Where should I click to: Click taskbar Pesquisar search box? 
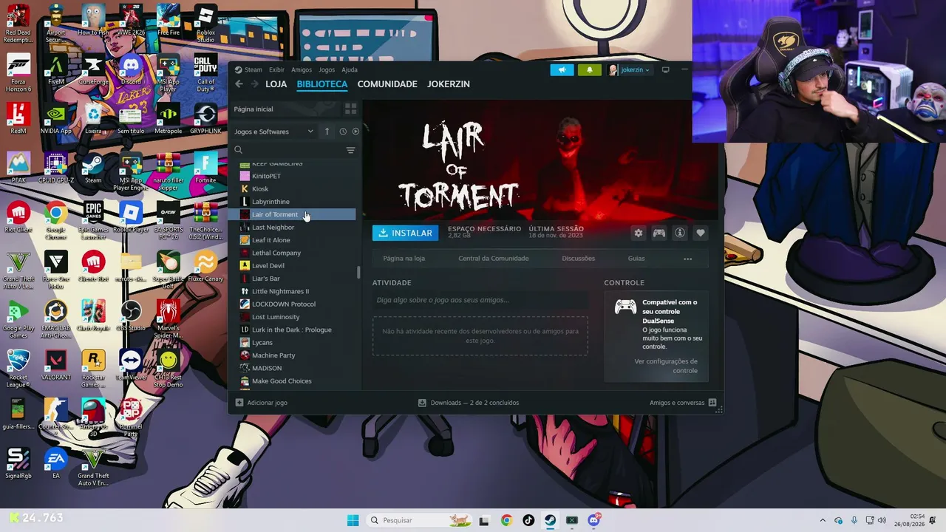coord(420,520)
